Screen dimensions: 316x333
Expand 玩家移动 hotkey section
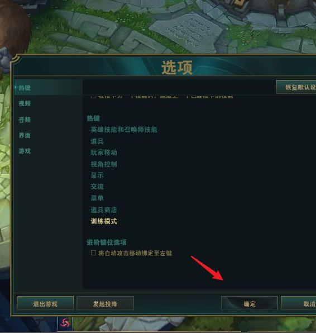point(104,153)
